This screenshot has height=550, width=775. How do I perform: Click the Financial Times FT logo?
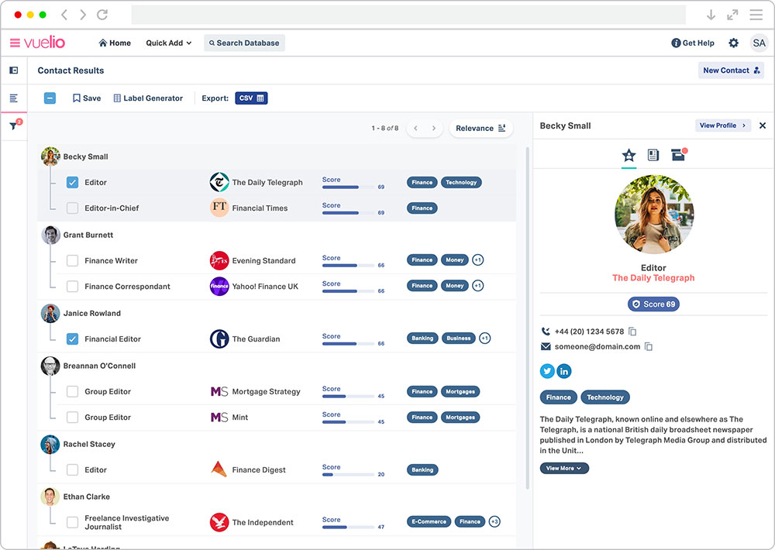coord(219,208)
